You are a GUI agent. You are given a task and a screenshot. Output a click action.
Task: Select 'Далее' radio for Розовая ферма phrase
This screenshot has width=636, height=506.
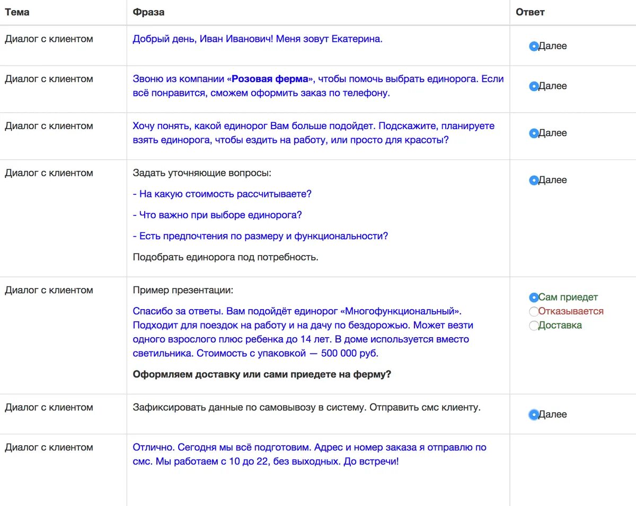point(534,86)
